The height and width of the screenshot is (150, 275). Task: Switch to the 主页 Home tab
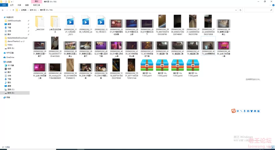coord(12,5)
